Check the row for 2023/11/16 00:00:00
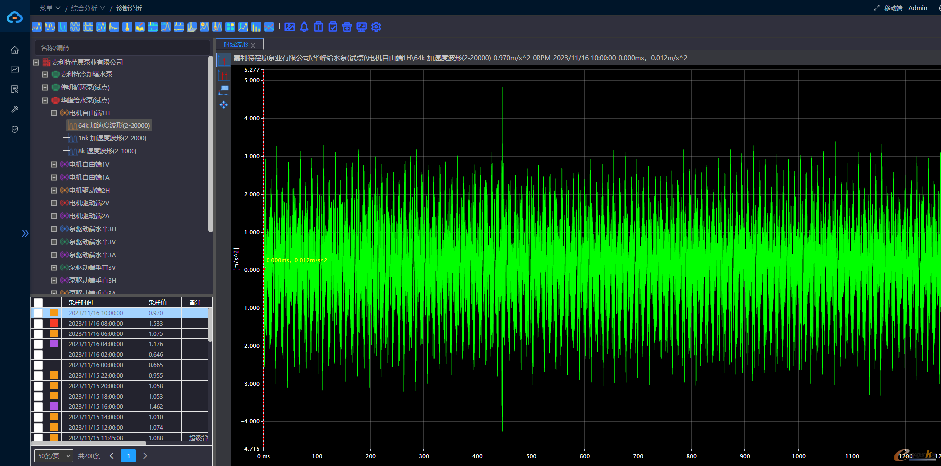 point(38,365)
